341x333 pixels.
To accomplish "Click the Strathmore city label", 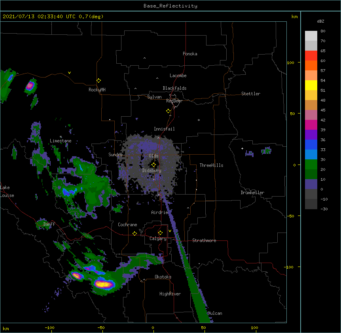I will coord(204,240).
